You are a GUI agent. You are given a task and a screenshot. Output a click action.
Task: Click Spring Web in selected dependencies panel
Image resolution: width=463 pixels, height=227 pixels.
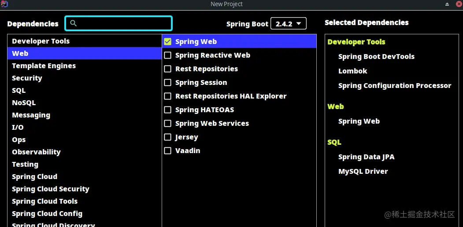point(359,121)
